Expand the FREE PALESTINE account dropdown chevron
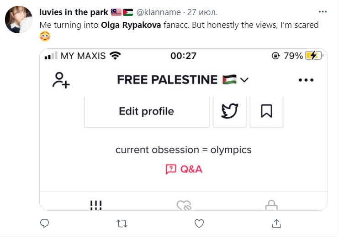 [x=244, y=80]
